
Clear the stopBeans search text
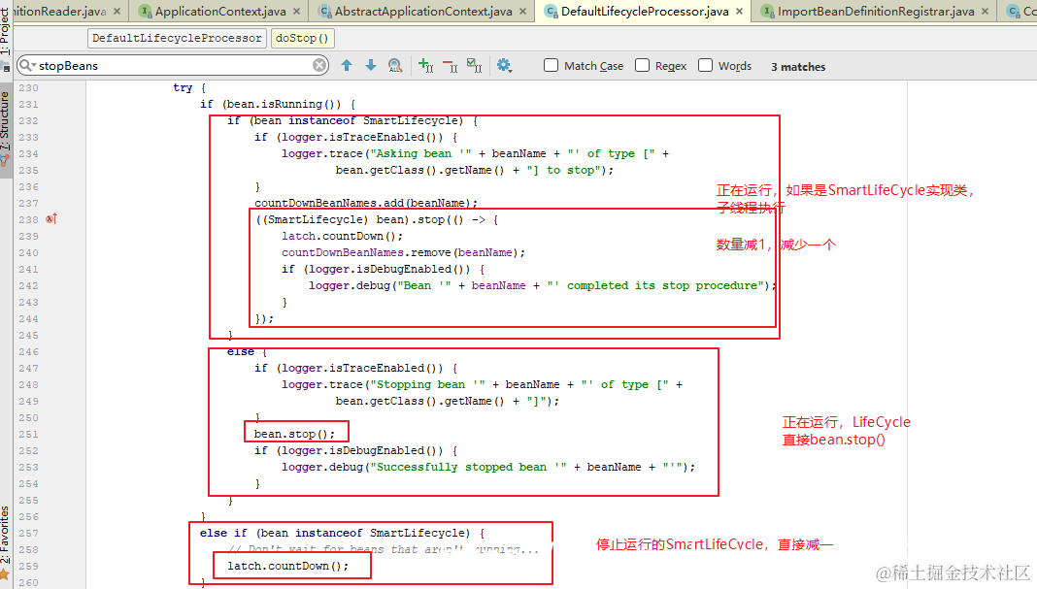pyautogui.click(x=319, y=65)
